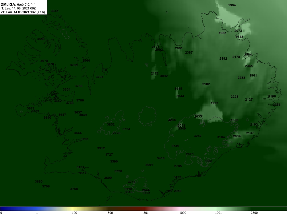287x215 pixels.
Task: Click the map value '3549'
Action: [175, 146]
